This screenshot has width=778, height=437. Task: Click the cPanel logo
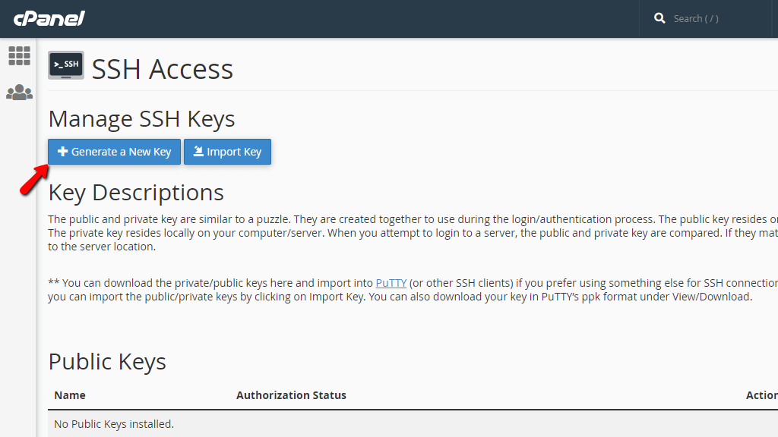point(49,18)
